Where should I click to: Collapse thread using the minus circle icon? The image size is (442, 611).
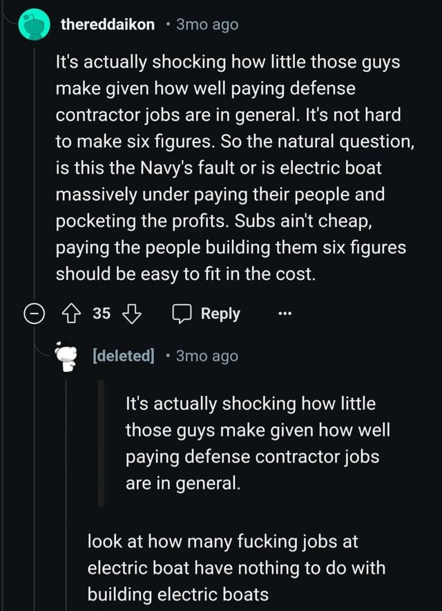[32, 314]
